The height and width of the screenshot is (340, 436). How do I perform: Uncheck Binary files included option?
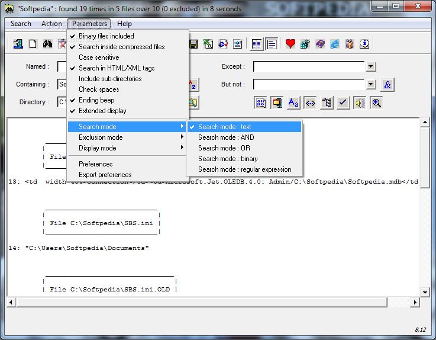coord(128,36)
